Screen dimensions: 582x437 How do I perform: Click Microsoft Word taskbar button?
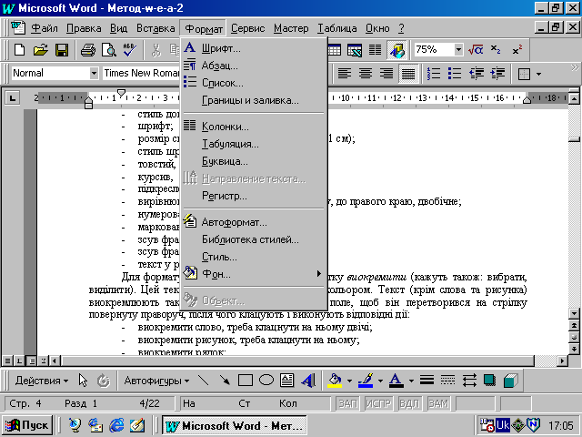coord(235,425)
